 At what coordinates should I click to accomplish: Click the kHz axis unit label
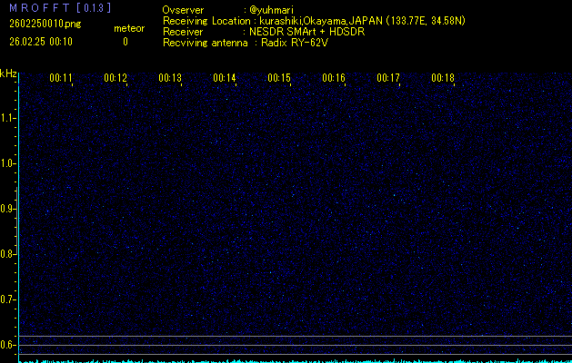point(8,74)
